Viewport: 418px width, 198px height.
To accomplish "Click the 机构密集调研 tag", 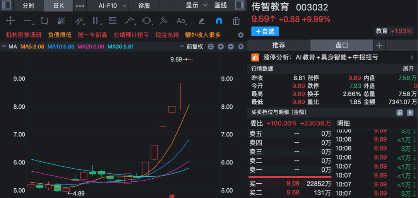I will click(x=24, y=35).
